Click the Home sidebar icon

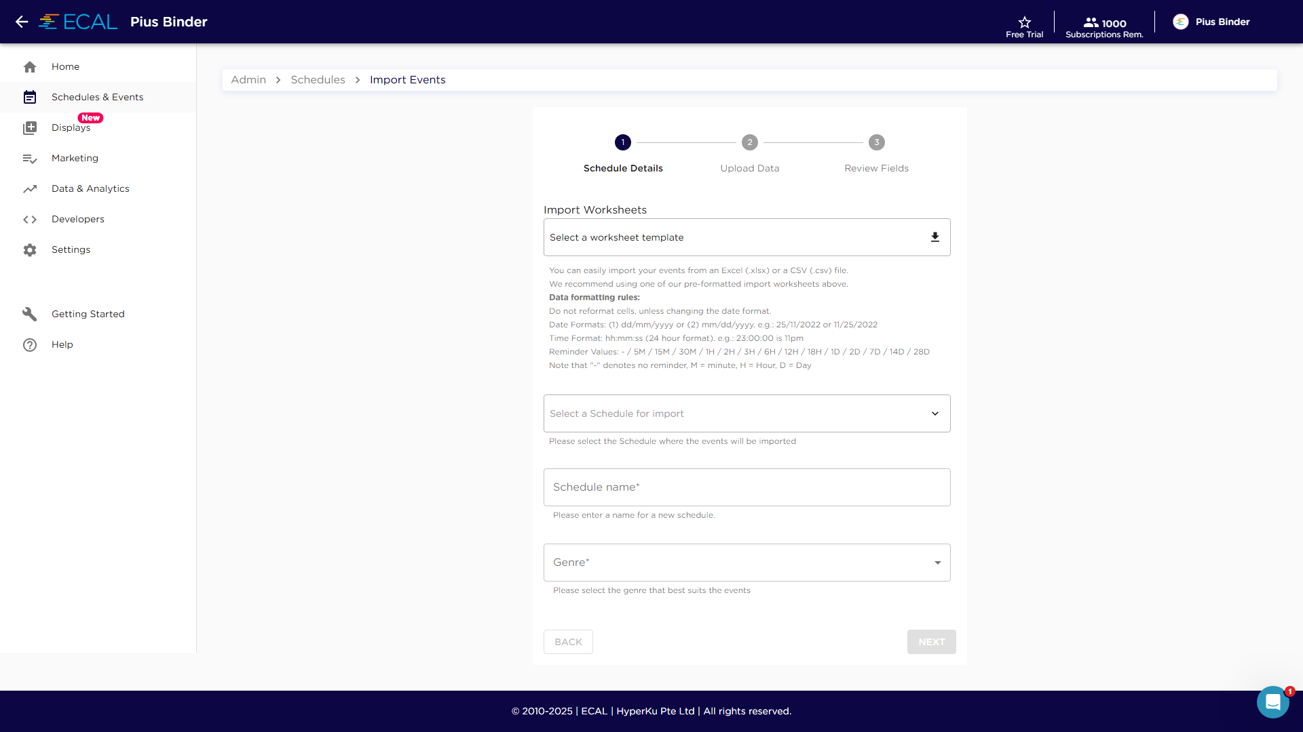(x=30, y=67)
